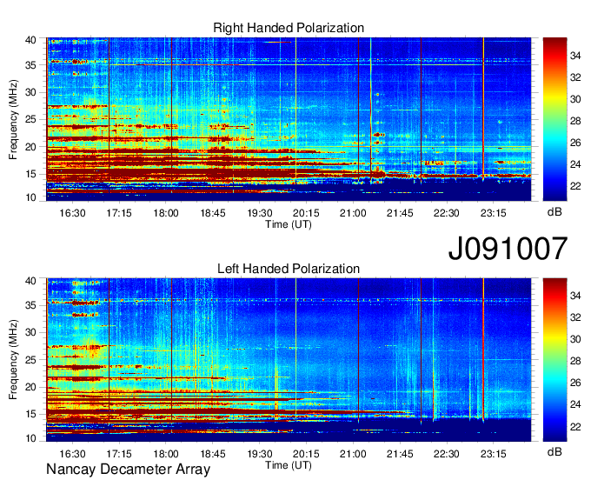Click the 23:15 tick label, top panel

[494, 213]
